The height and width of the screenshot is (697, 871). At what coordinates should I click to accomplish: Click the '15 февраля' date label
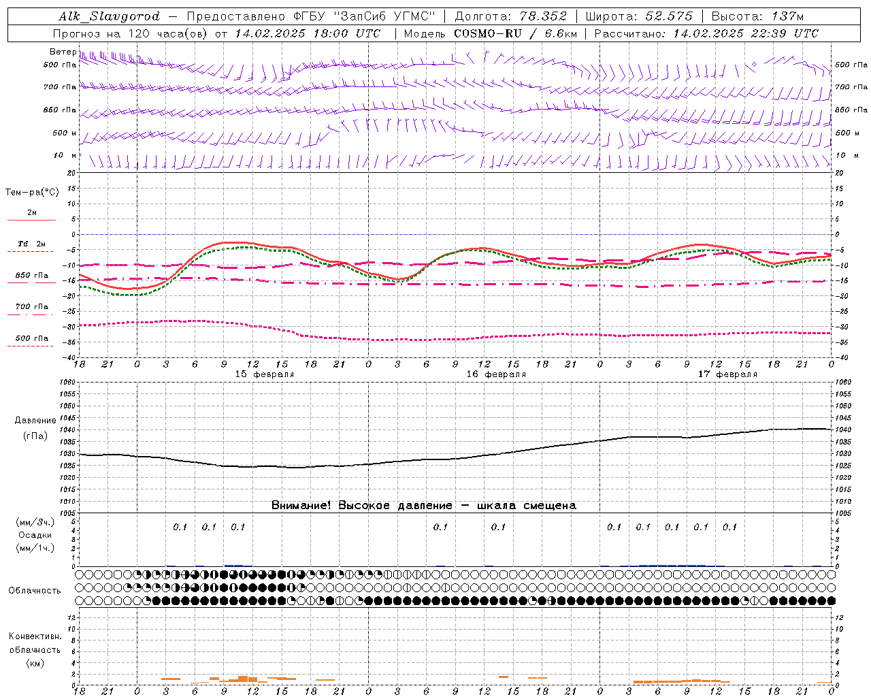pos(265,374)
